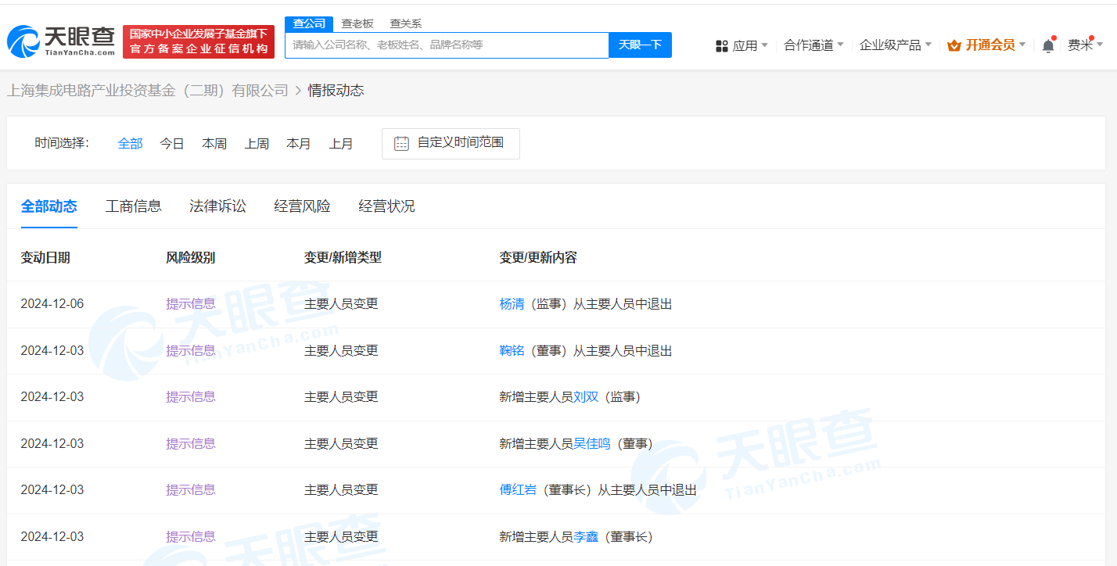Focus the company name search field
Image resolution: width=1117 pixels, height=566 pixels.
click(447, 45)
